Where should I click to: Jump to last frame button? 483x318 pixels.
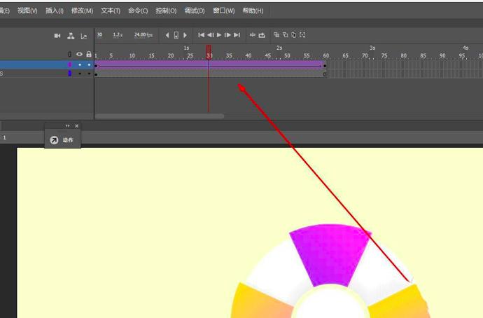[237, 35]
